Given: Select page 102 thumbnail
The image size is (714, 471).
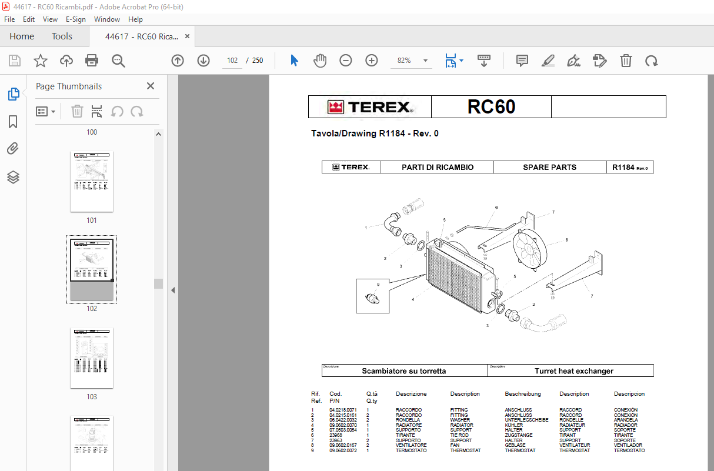Looking at the screenshot, I should 92,269.
